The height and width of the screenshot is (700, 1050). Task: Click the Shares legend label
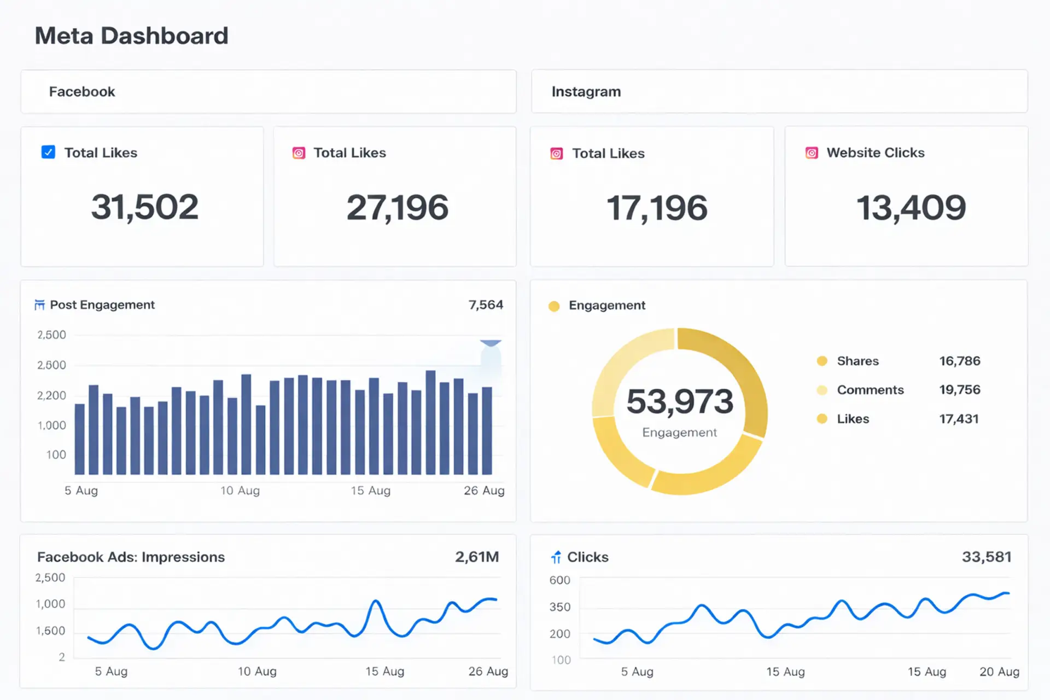point(857,361)
